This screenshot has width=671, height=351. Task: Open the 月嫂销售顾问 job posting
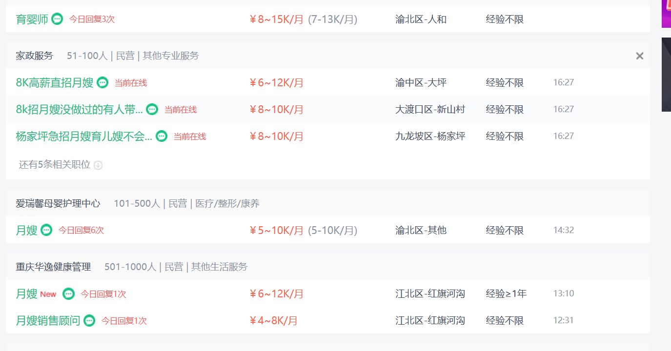click(48, 320)
